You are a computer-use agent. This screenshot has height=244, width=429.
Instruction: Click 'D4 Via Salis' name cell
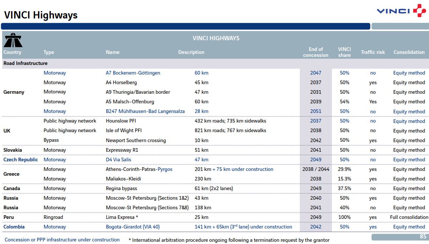(x=119, y=159)
